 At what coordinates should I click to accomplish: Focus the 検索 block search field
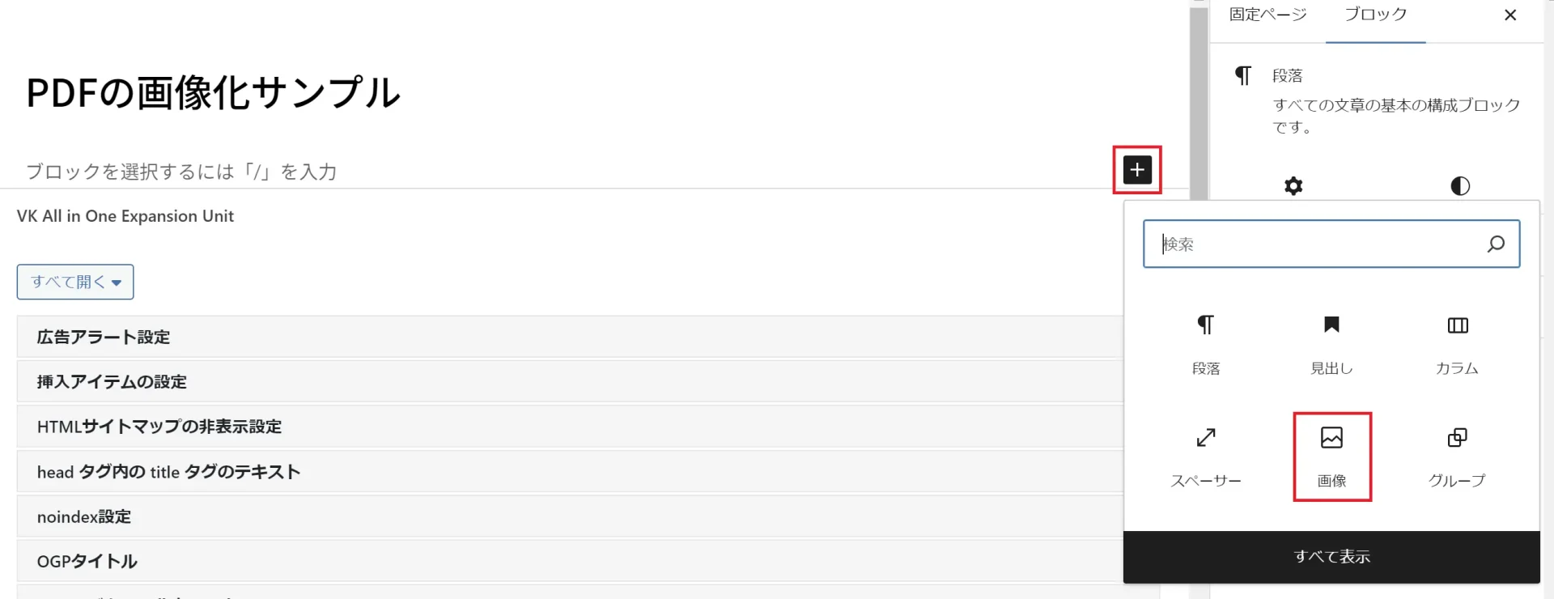coord(1319,244)
